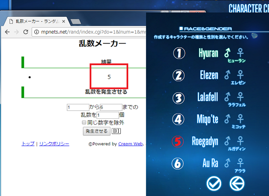Open the リンクポリシー link
Screen dimensions: 269x196
point(54,143)
